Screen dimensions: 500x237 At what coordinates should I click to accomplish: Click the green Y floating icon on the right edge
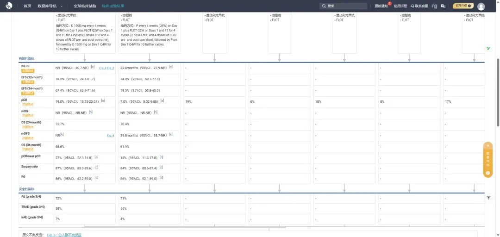488,49
